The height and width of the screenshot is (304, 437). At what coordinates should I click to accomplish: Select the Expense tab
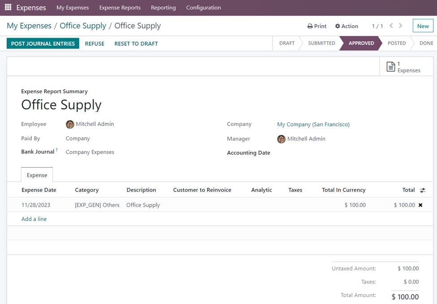(x=37, y=175)
